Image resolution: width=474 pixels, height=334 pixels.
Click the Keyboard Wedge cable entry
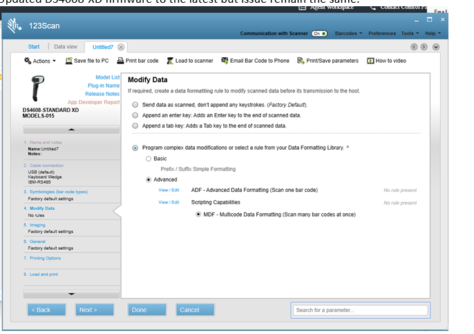point(45,177)
